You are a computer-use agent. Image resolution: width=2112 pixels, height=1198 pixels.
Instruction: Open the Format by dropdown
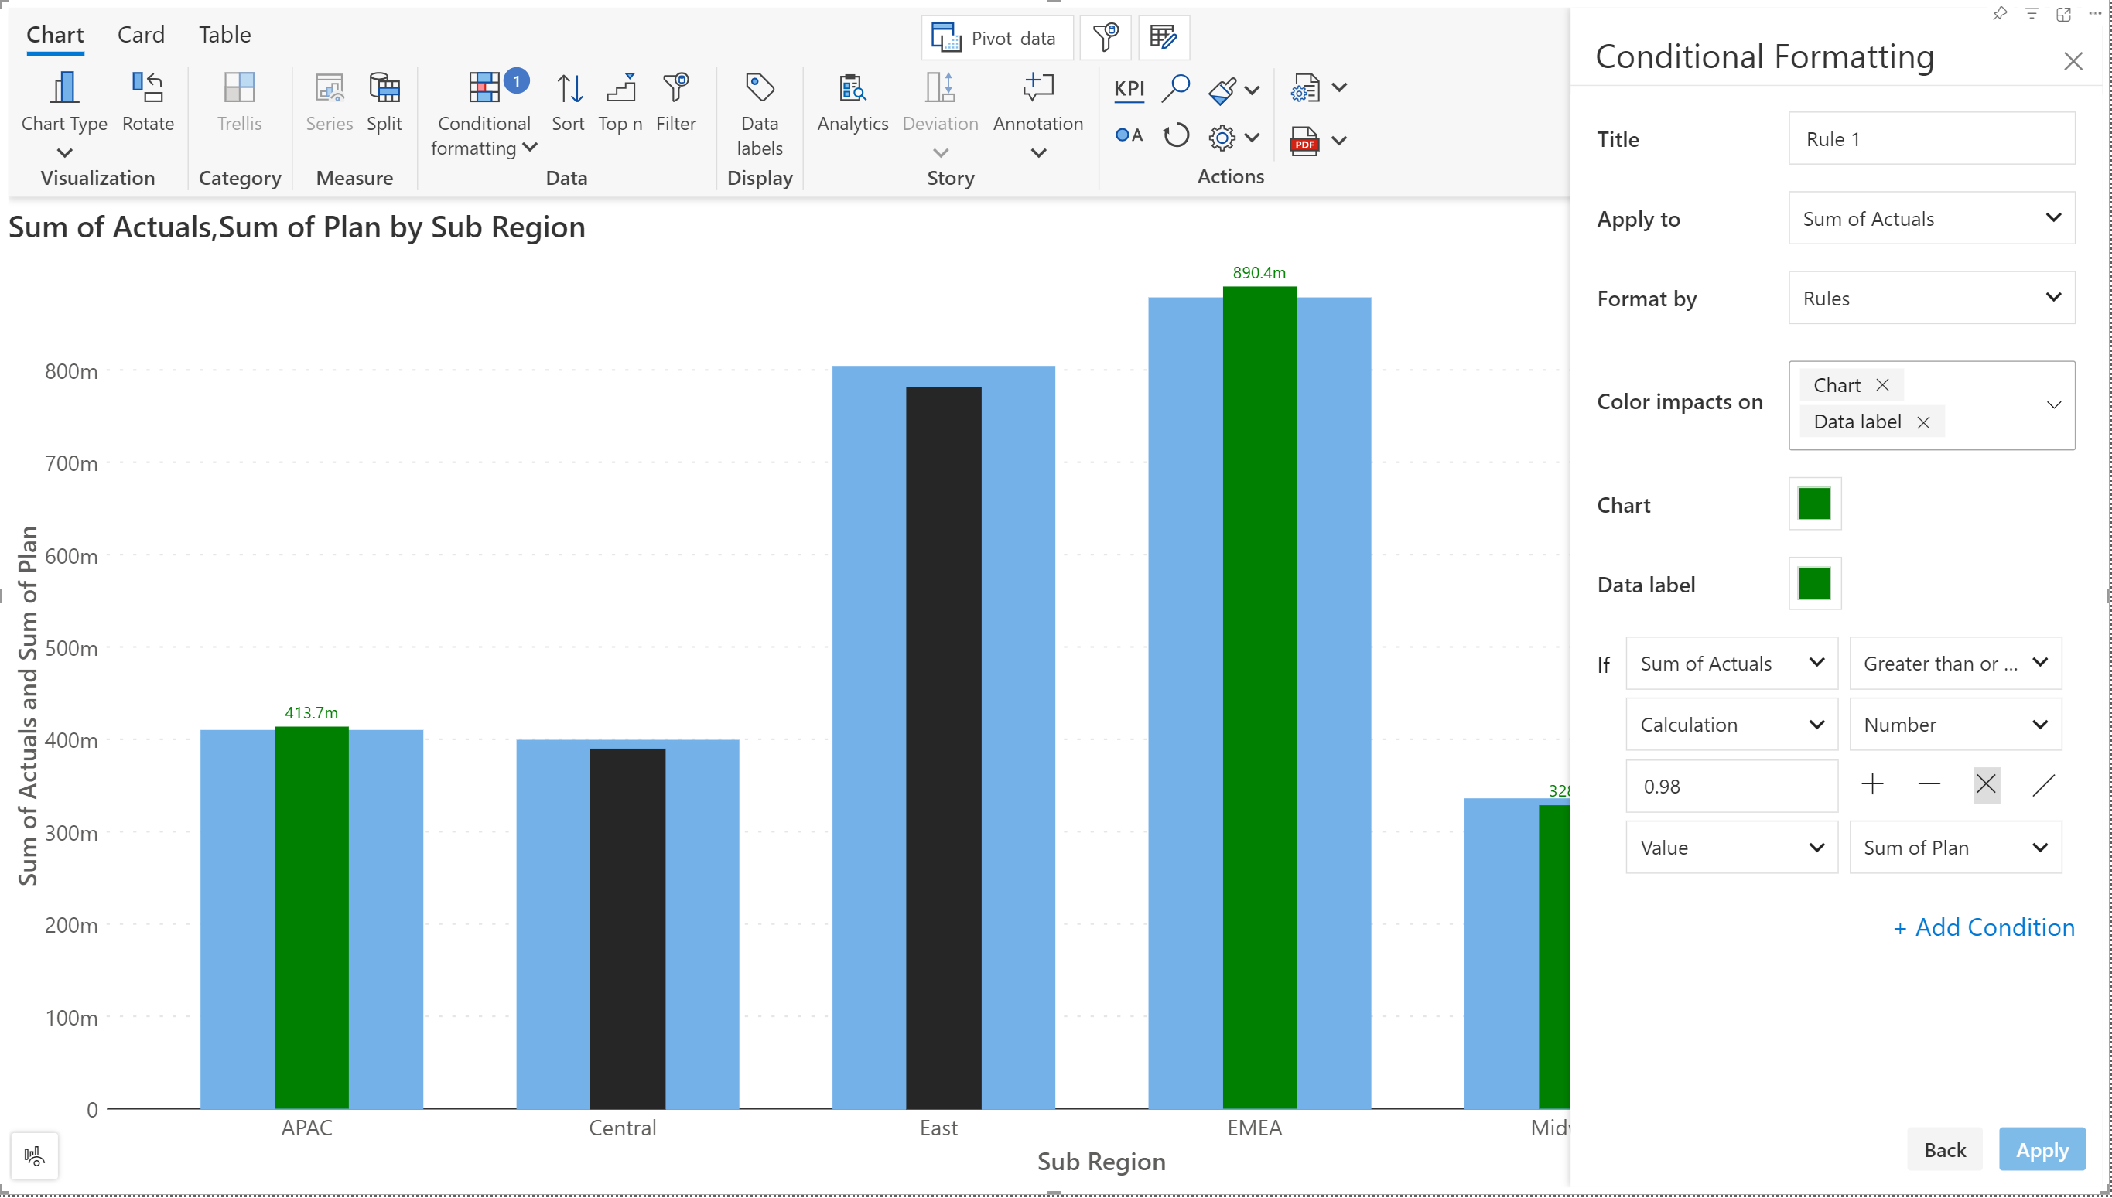[x=1931, y=298]
